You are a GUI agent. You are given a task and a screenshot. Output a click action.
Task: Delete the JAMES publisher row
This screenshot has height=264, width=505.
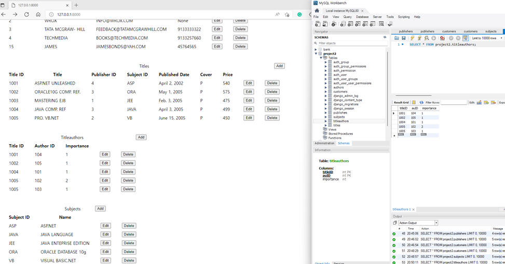click(240, 46)
